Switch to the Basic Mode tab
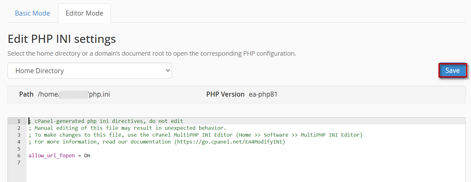The image size is (471, 182). click(33, 13)
